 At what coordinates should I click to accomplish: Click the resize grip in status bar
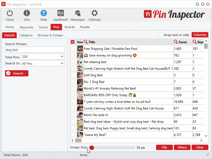tap(207, 155)
